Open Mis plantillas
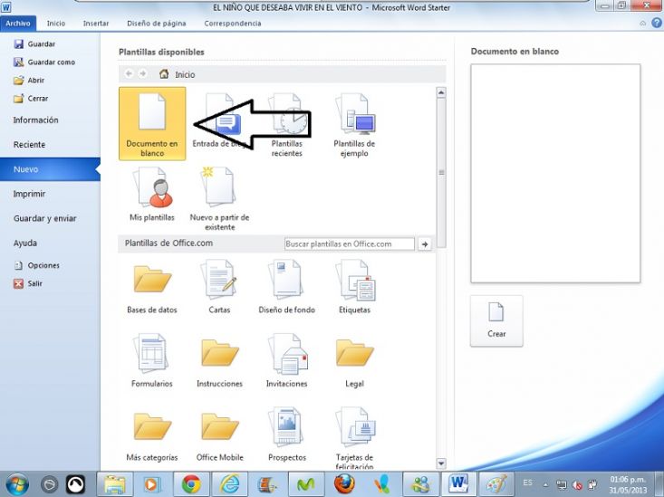The height and width of the screenshot is (497, 664). [152, 195]
